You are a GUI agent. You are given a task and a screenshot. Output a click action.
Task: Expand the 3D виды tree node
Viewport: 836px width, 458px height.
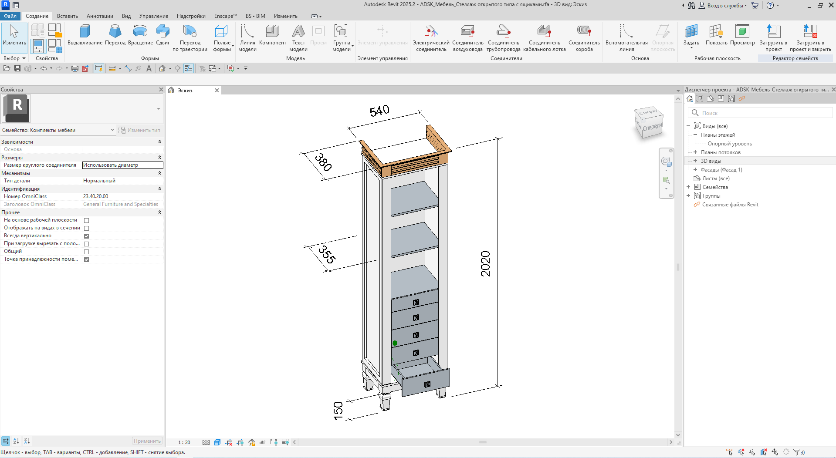[695, 161]
